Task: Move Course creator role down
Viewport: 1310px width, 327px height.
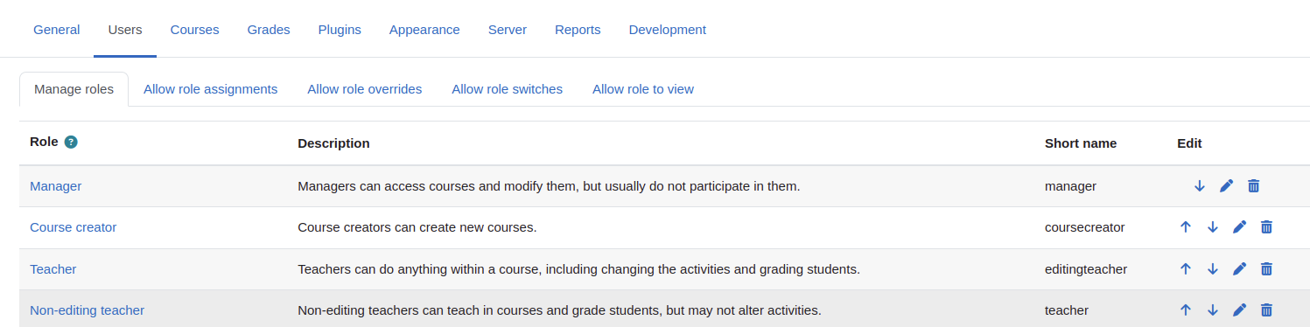Action: click(x=1213, y=227)
